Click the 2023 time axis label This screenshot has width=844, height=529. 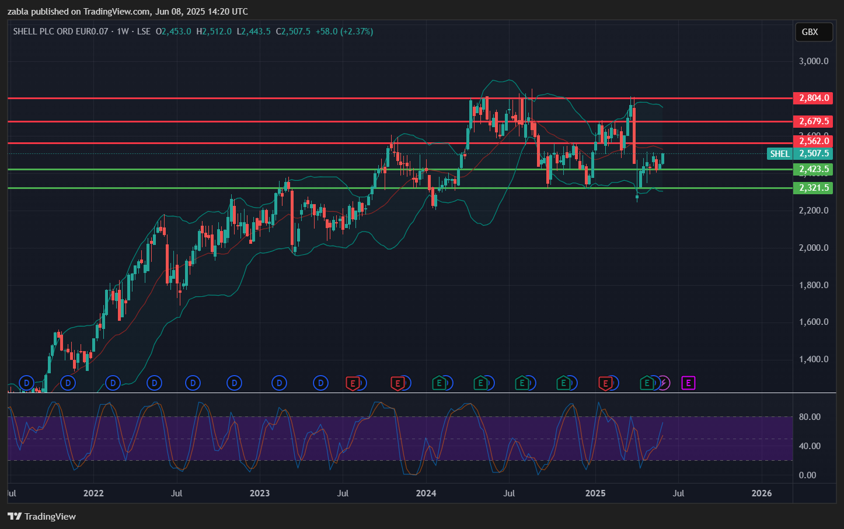(x=260, y=493)
